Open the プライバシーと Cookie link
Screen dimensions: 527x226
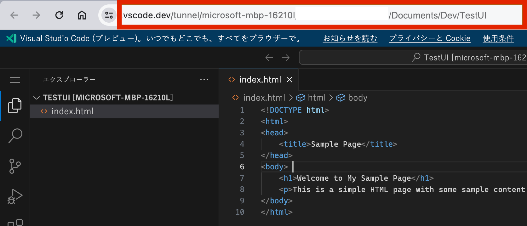click(430, 38)
